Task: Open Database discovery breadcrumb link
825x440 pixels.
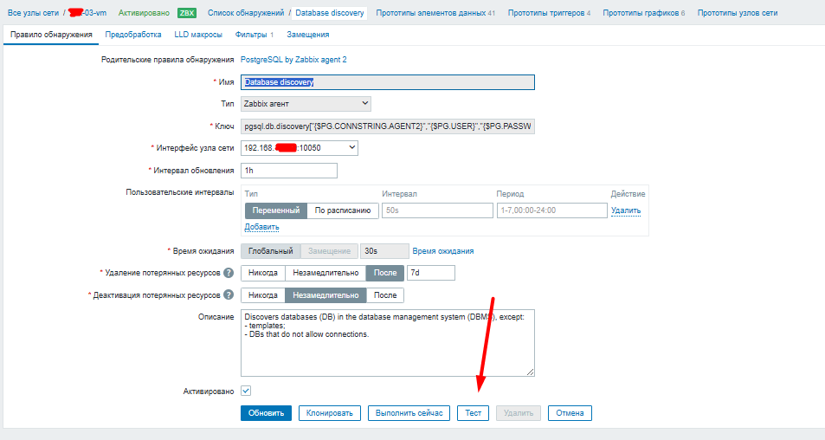Action: coord(329,13)
